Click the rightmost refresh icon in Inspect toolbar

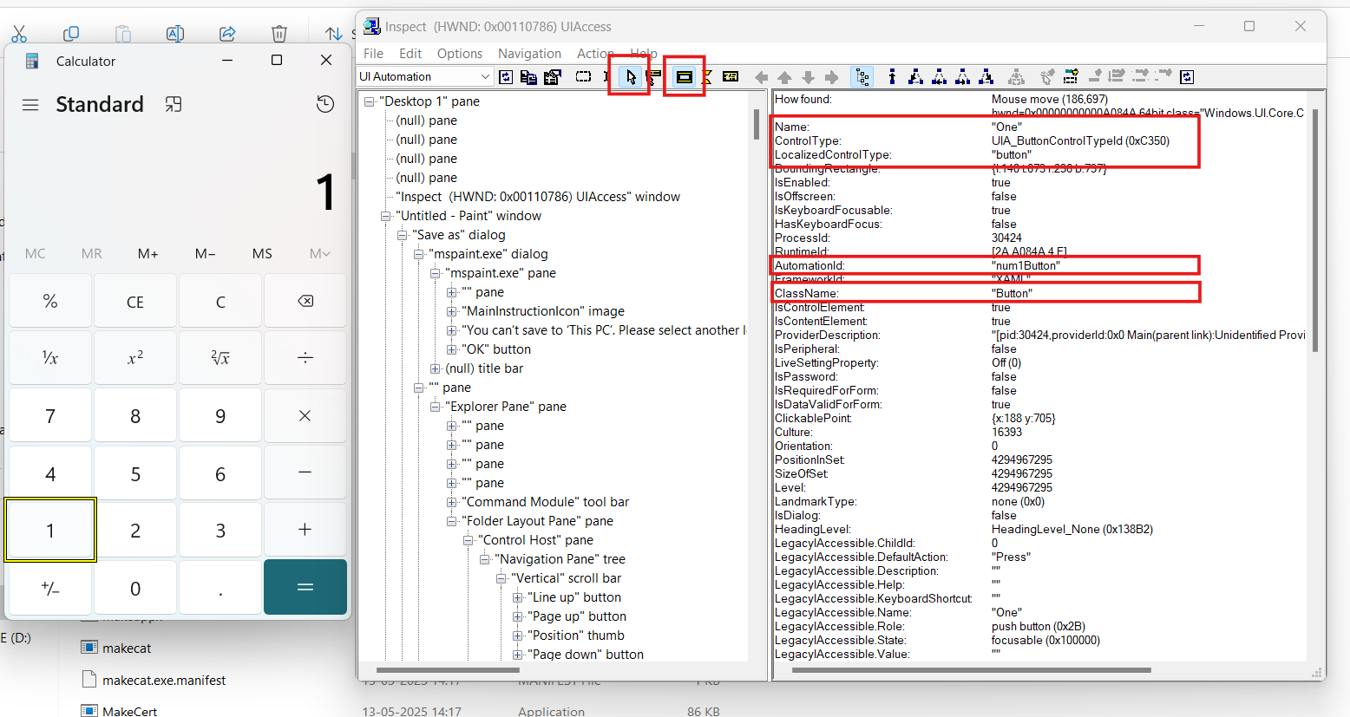point(1187,77)
